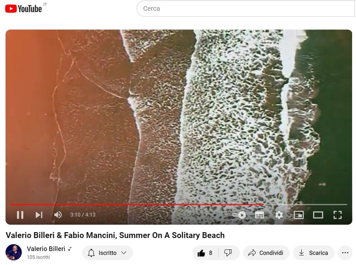Open Valerio Billeri channel avatar
356x265 pixels.
click(14, 252)
